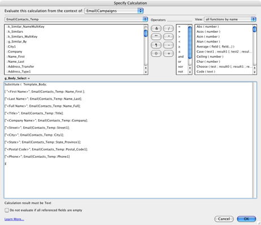
Task: Click the "<Postal Code>" substitution line
Action: click(x=46, y=149)
